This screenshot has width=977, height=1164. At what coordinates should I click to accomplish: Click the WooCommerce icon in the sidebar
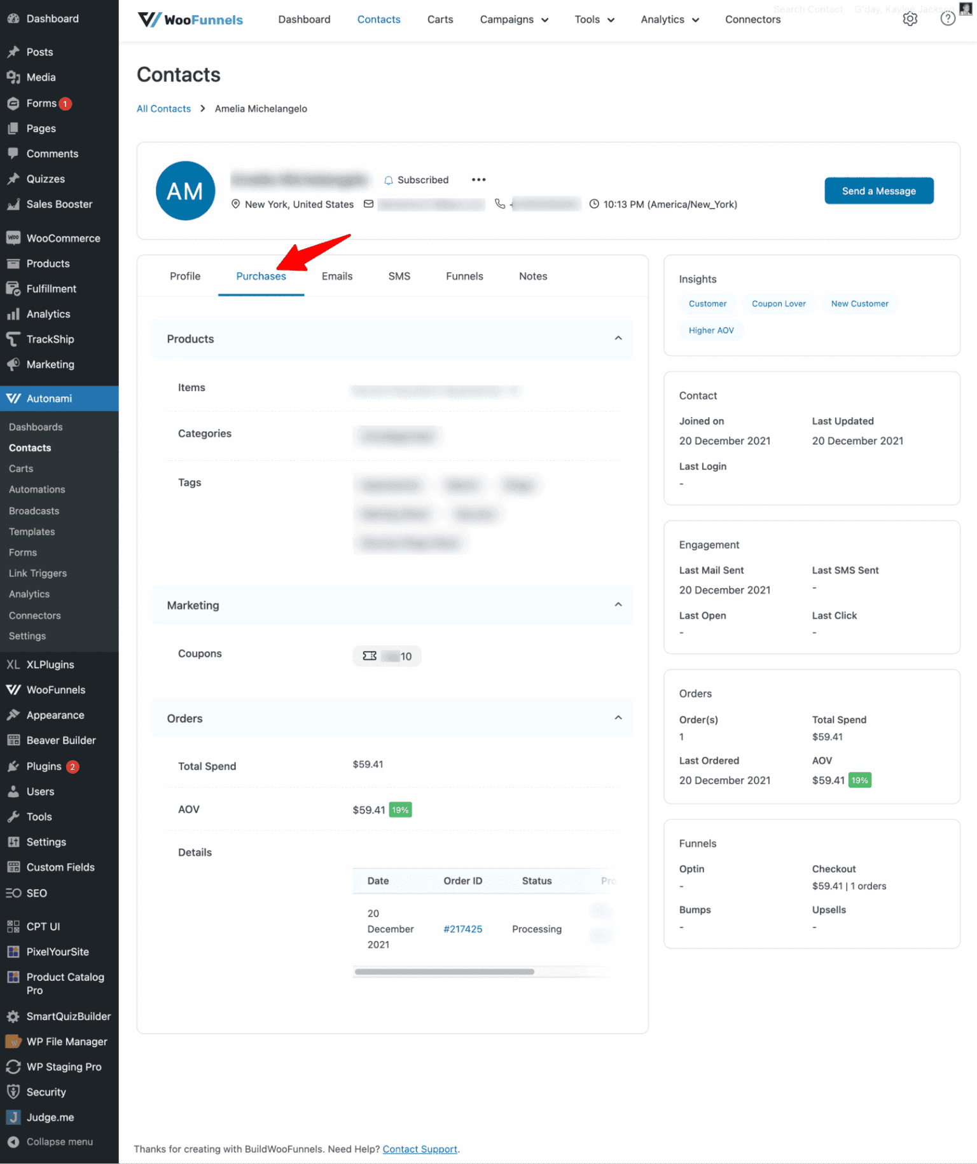13,238
